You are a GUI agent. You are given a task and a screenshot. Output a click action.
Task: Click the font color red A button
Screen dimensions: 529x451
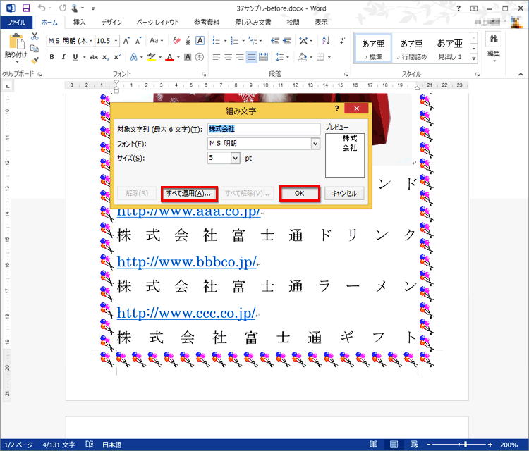click(169, 57)
